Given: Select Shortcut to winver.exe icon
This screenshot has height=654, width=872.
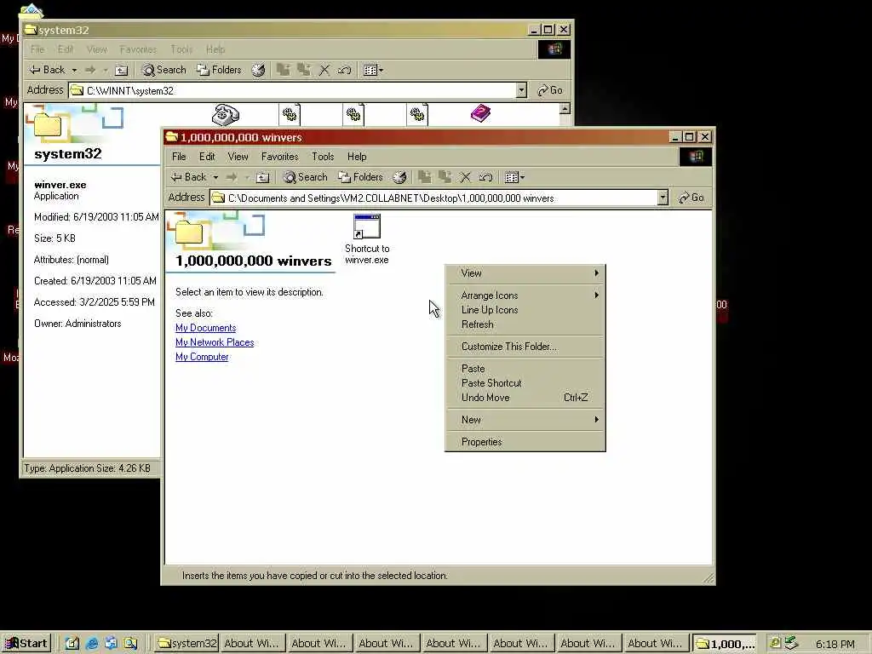Looking at the screenshot, I should (x=367, y=239).
